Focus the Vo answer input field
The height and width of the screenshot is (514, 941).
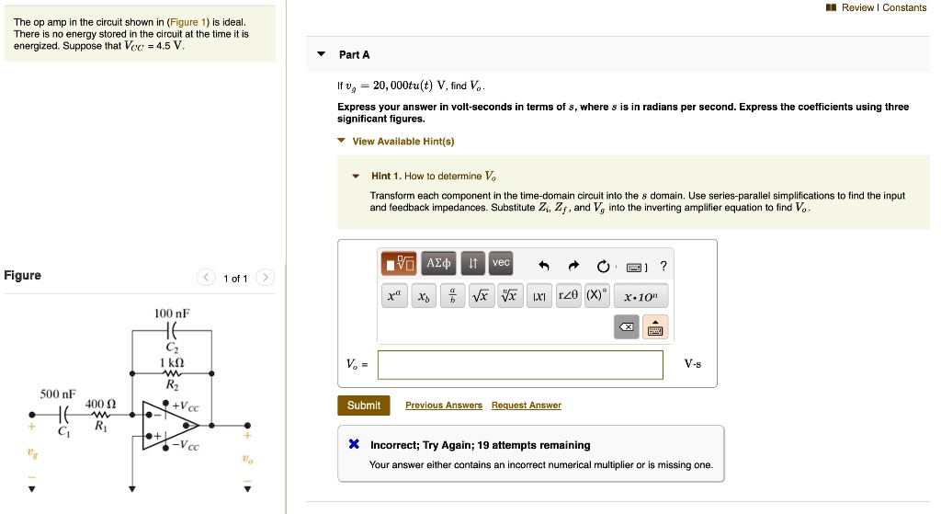point(520,364)
